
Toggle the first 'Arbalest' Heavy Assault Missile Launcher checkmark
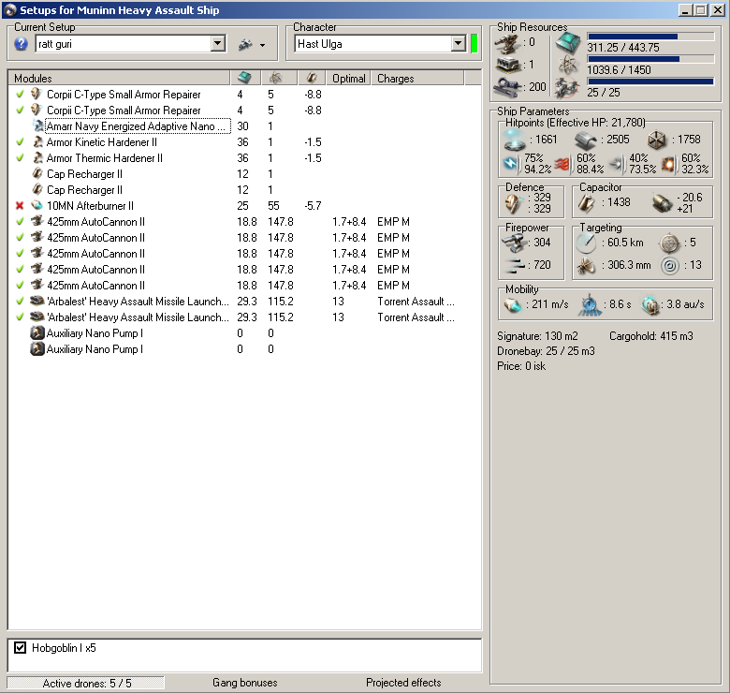(20, 302)
